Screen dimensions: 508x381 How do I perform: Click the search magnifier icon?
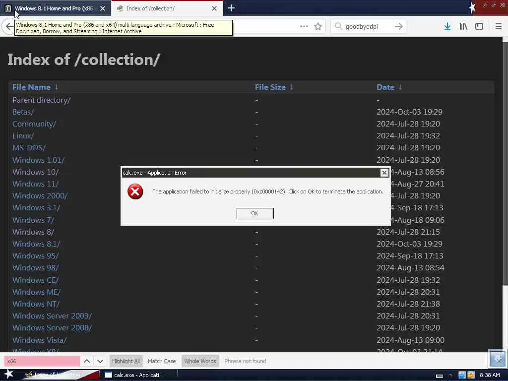pyautogui.click(x=338, y=26)
